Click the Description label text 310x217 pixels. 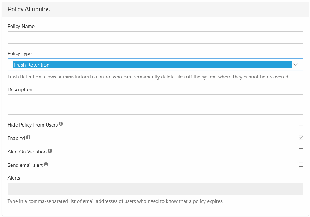coord(20,89)
